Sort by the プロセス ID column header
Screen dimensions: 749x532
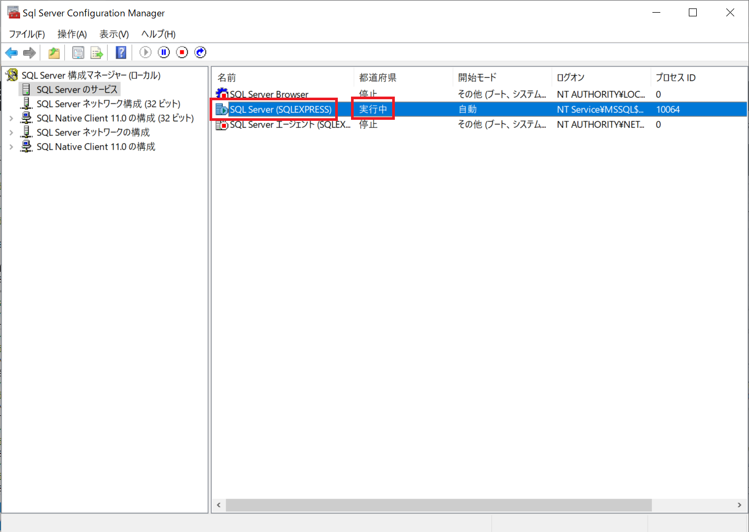[699, 78]
